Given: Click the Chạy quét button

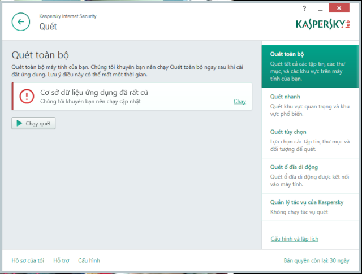Looking at the screenshot, I should coord(33,123).
